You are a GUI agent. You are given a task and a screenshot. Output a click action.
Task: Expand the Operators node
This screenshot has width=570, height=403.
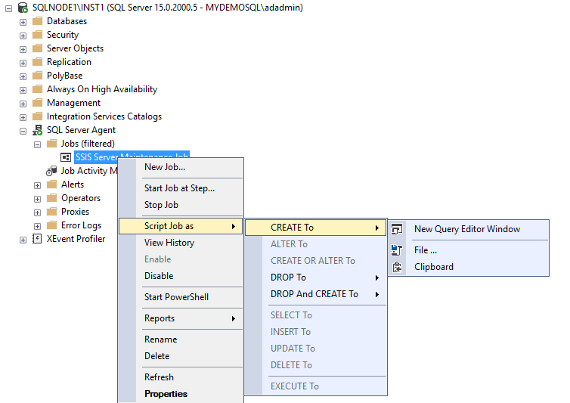pos(37,199)
